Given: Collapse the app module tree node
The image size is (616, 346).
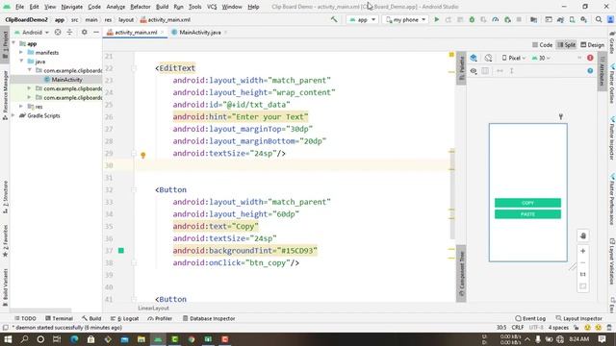Looking at the screenshot, I should pyautogui.click(x=13, y=43).
